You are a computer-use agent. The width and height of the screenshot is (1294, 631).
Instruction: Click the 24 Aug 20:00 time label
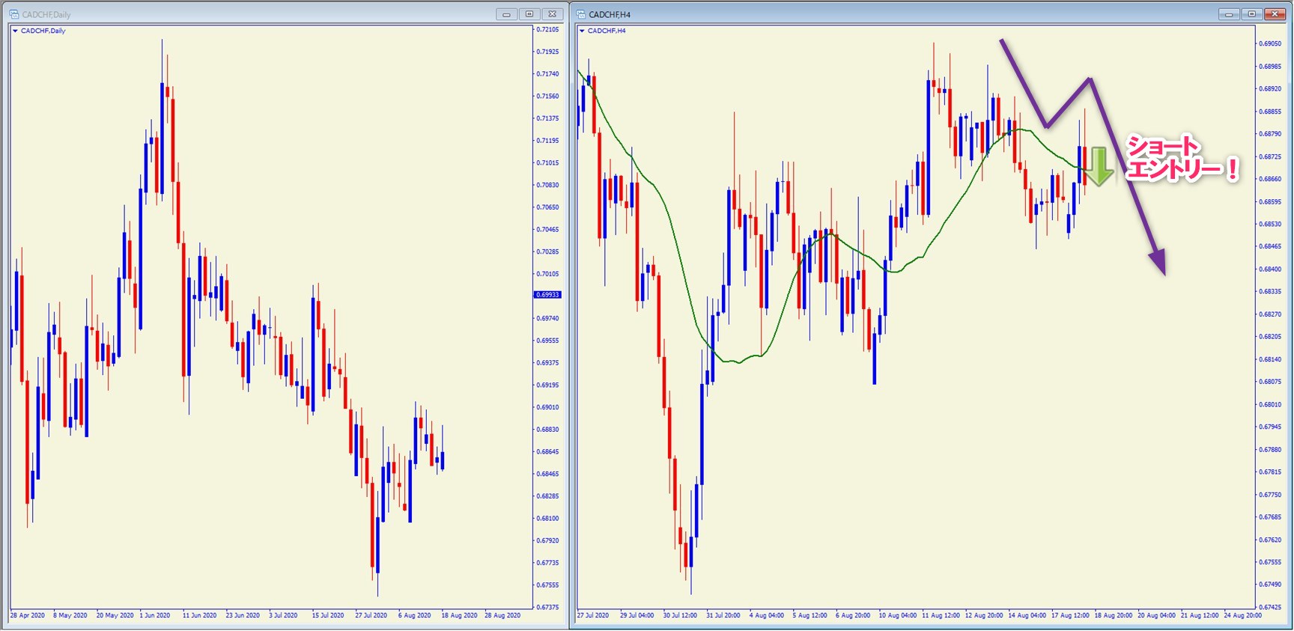tap(1243, 615)
